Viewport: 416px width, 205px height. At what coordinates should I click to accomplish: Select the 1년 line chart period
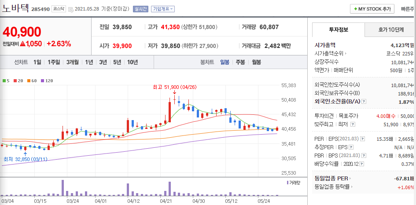click(89, 62)
